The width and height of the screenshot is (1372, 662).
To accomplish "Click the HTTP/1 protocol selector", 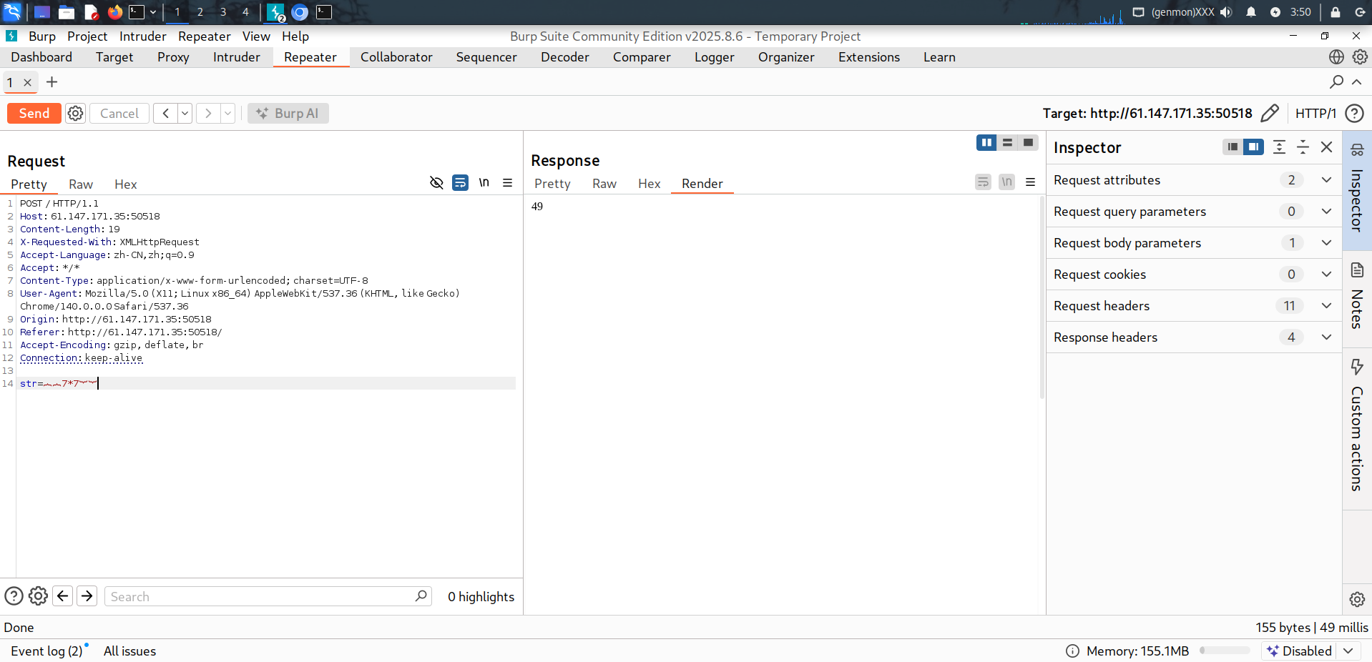I will 1315,113.
